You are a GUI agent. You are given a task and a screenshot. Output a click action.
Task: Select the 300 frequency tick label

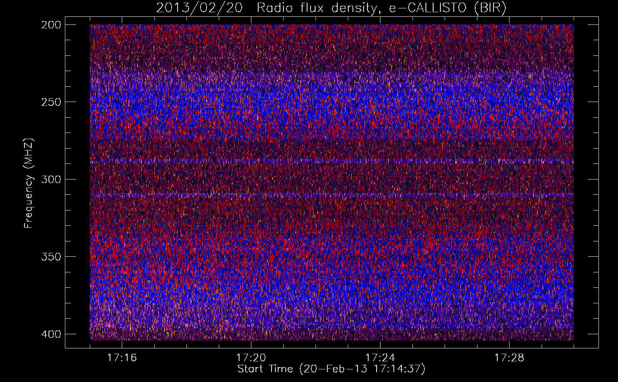(x=51, y=179)
